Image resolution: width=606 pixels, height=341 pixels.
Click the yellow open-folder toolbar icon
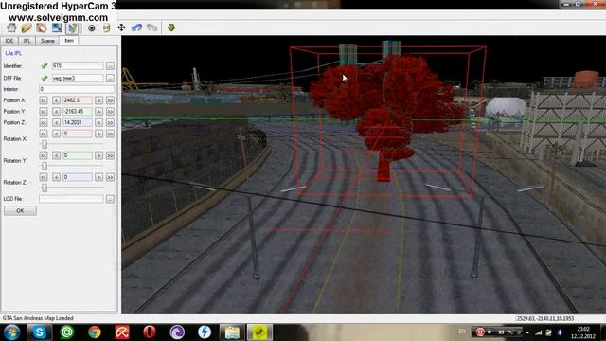click(27, 27)
